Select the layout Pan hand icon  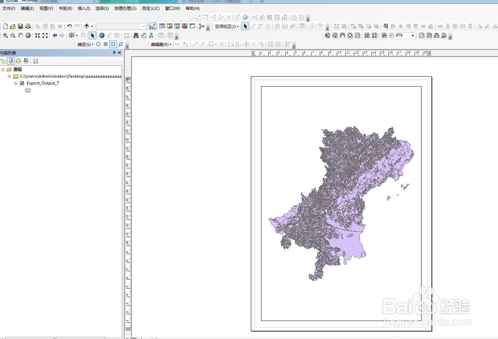point(343,35)
